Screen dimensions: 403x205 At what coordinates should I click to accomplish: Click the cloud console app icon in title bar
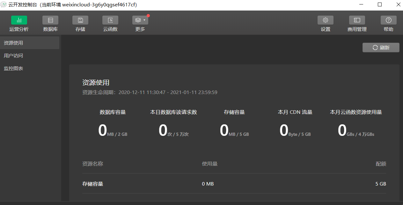tap(4, 5)
